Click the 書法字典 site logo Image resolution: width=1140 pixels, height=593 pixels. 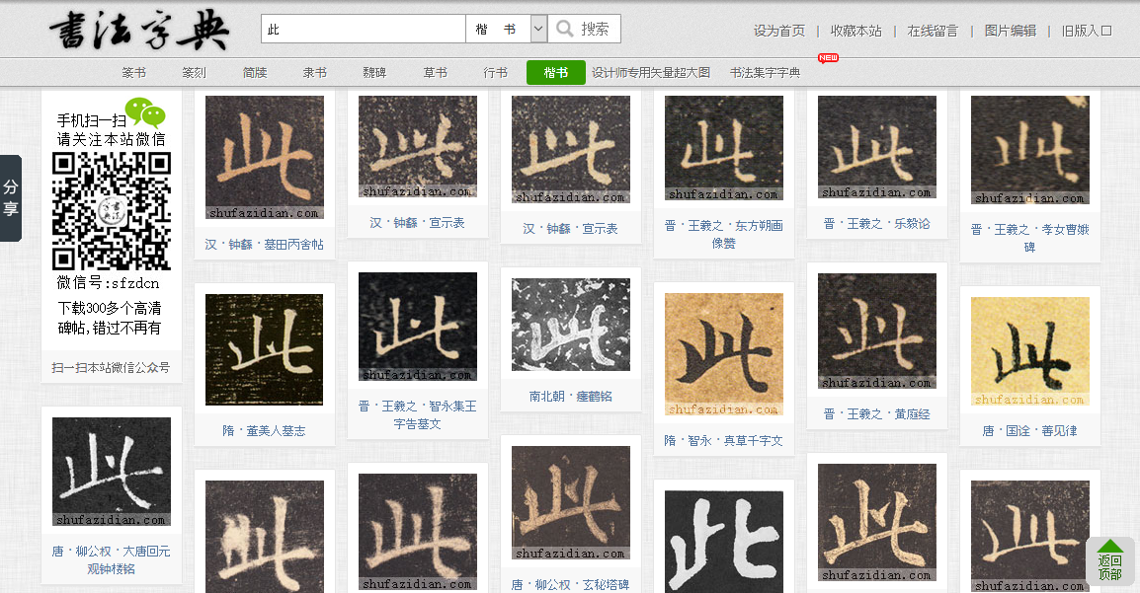pos(138,30)
